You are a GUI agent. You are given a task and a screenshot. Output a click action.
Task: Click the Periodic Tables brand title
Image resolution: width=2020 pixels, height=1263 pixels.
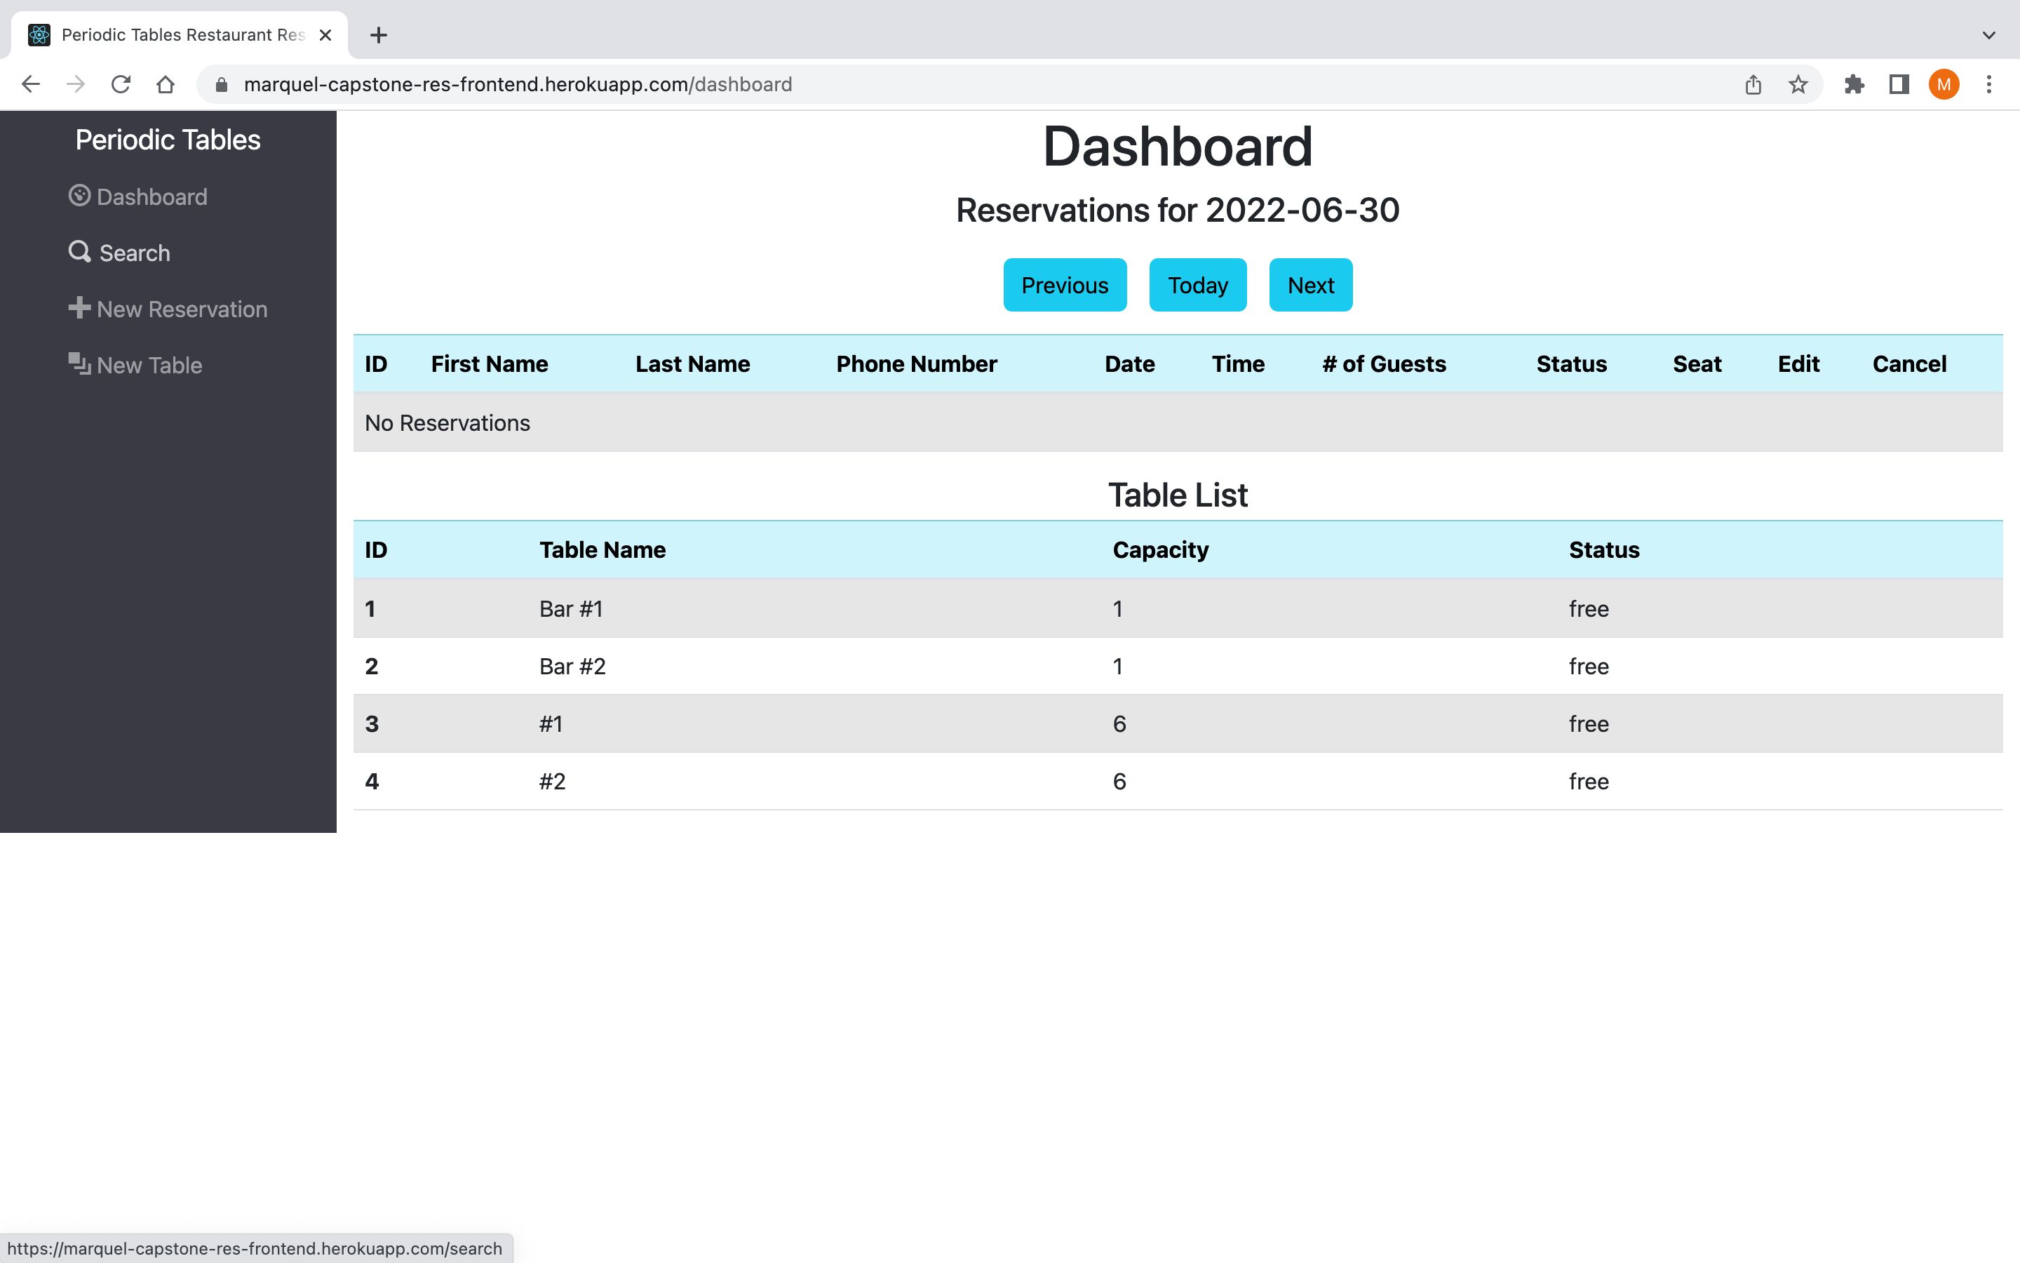[168, 140]
